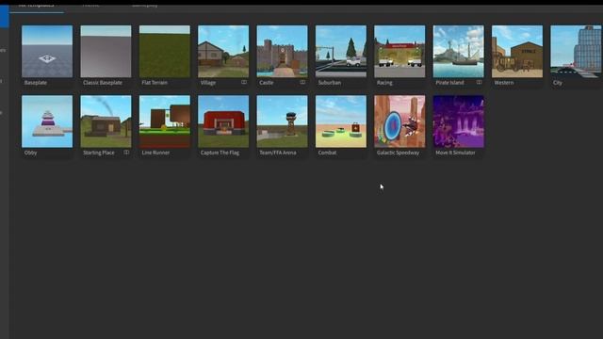This screenshot has width=603, height=339.
Task: Select the Castle template thumbnail
Action: click(283, 52)
